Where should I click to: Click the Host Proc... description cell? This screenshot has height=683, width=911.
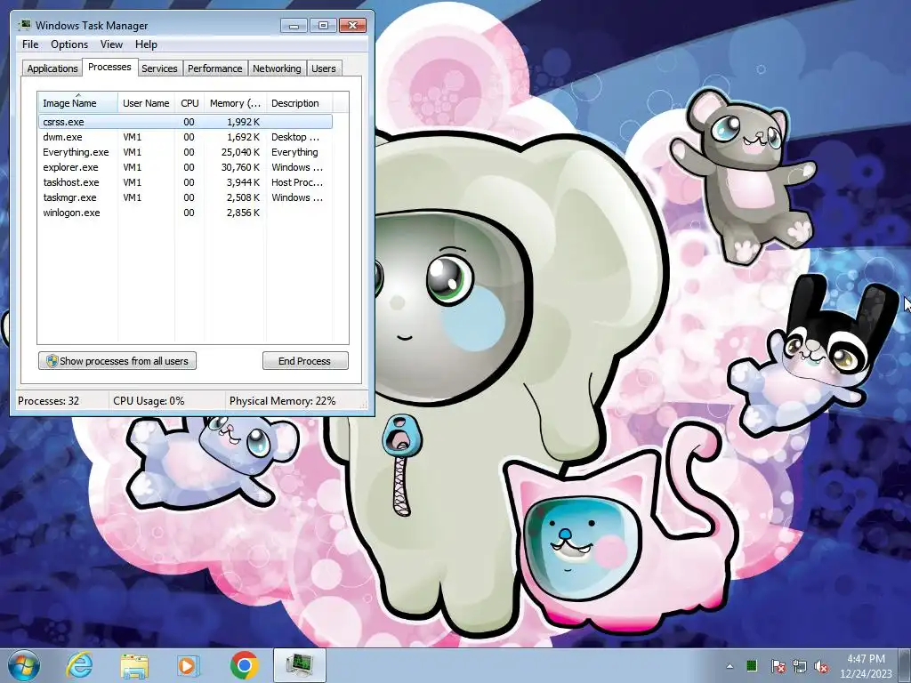pos(297,182)
